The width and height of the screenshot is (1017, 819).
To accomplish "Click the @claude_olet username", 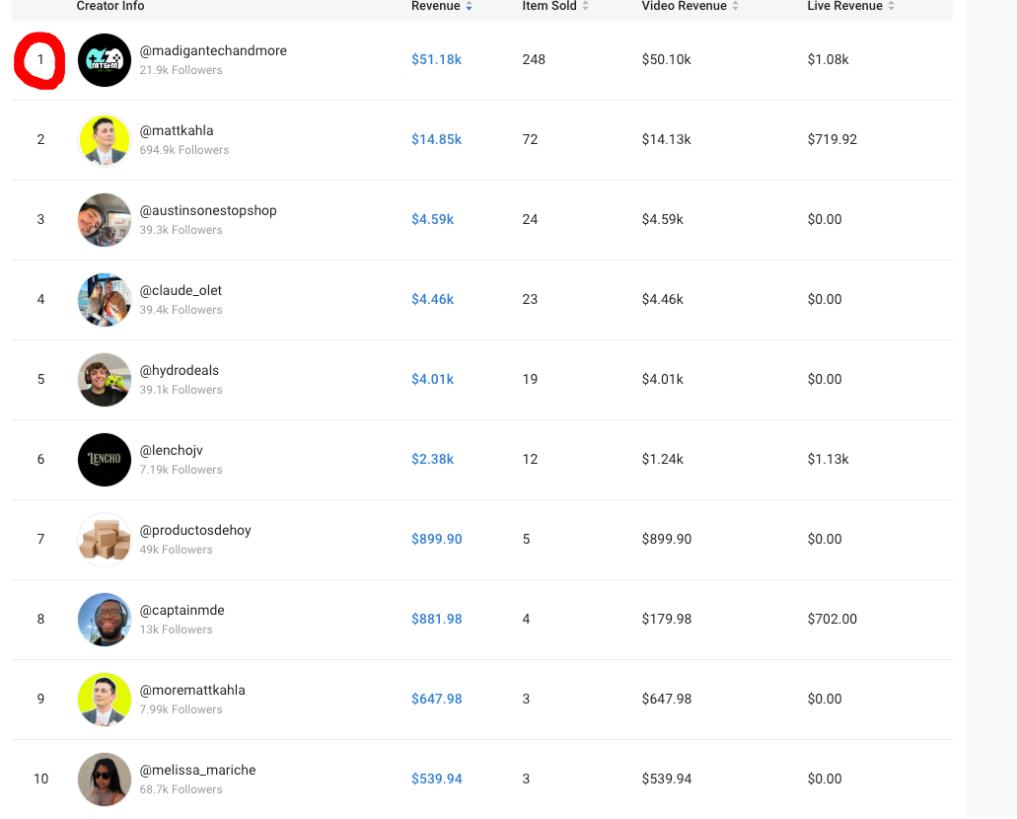I will [181, 290].
